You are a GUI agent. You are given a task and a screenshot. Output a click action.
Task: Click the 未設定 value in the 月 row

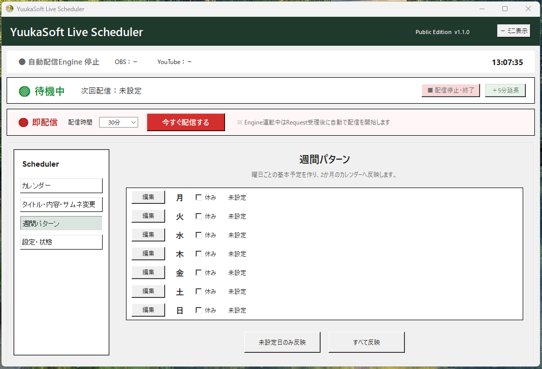pyautogui.click(x=237, y=198)
